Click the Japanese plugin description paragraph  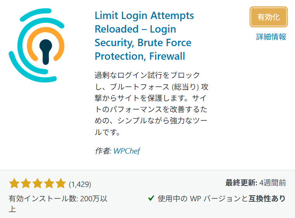(x=151, y=104)
